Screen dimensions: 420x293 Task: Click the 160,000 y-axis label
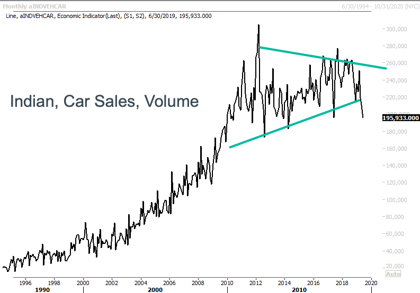click(396, 149)
